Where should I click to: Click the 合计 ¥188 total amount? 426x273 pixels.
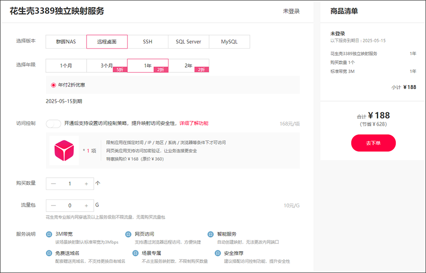tap(373, 116)
